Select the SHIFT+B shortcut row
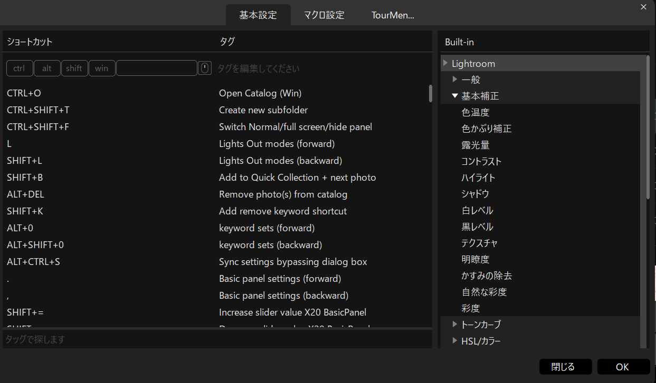656x383 pixels. coord(25,178)
